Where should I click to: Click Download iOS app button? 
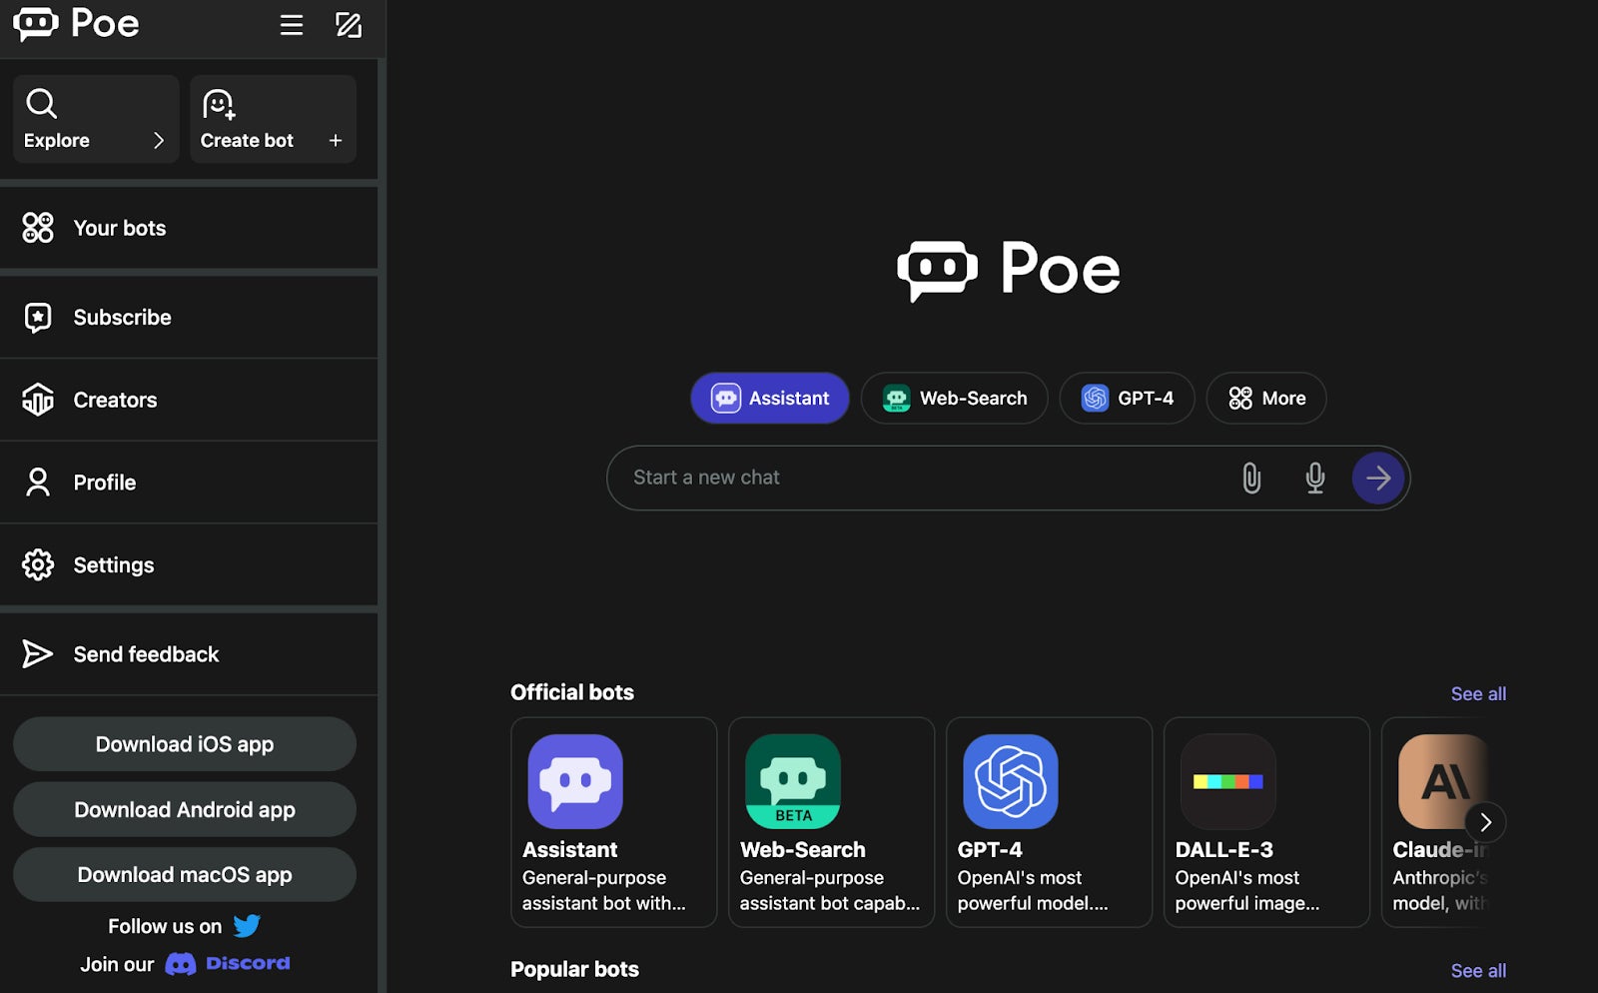pos(185,744)
